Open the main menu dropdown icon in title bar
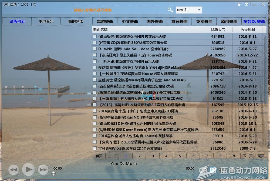The image size is (270, 181). pyautogui.click(x=247, y=5)
